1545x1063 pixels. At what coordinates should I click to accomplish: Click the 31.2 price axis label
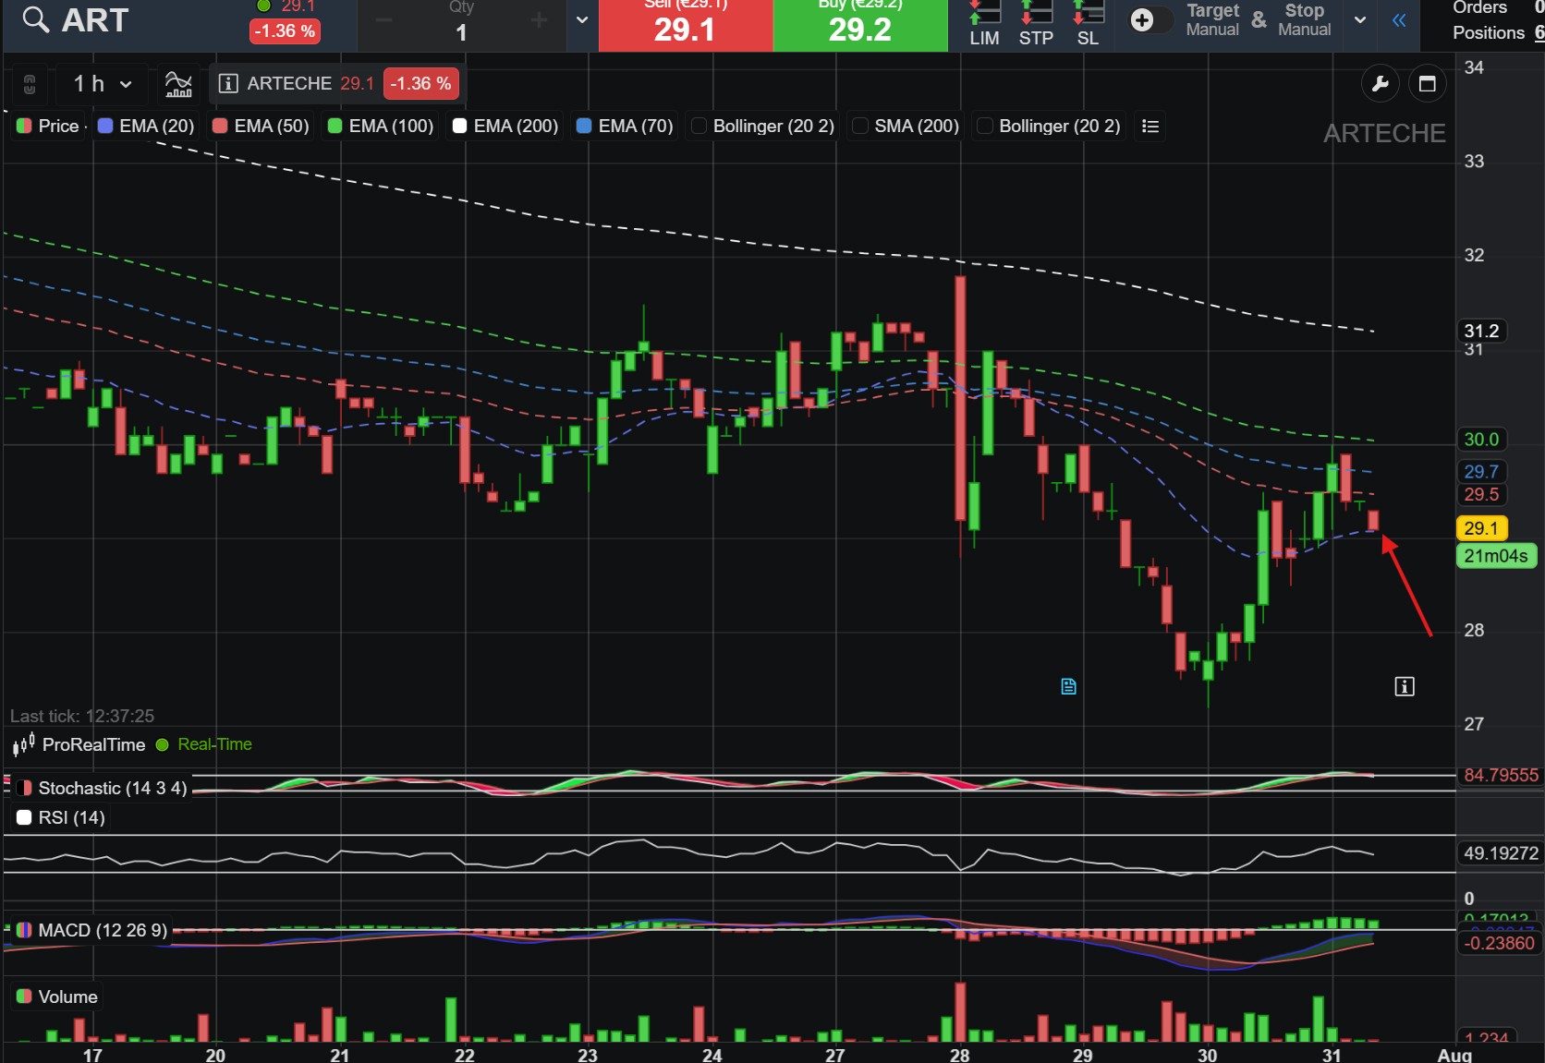1481,331
